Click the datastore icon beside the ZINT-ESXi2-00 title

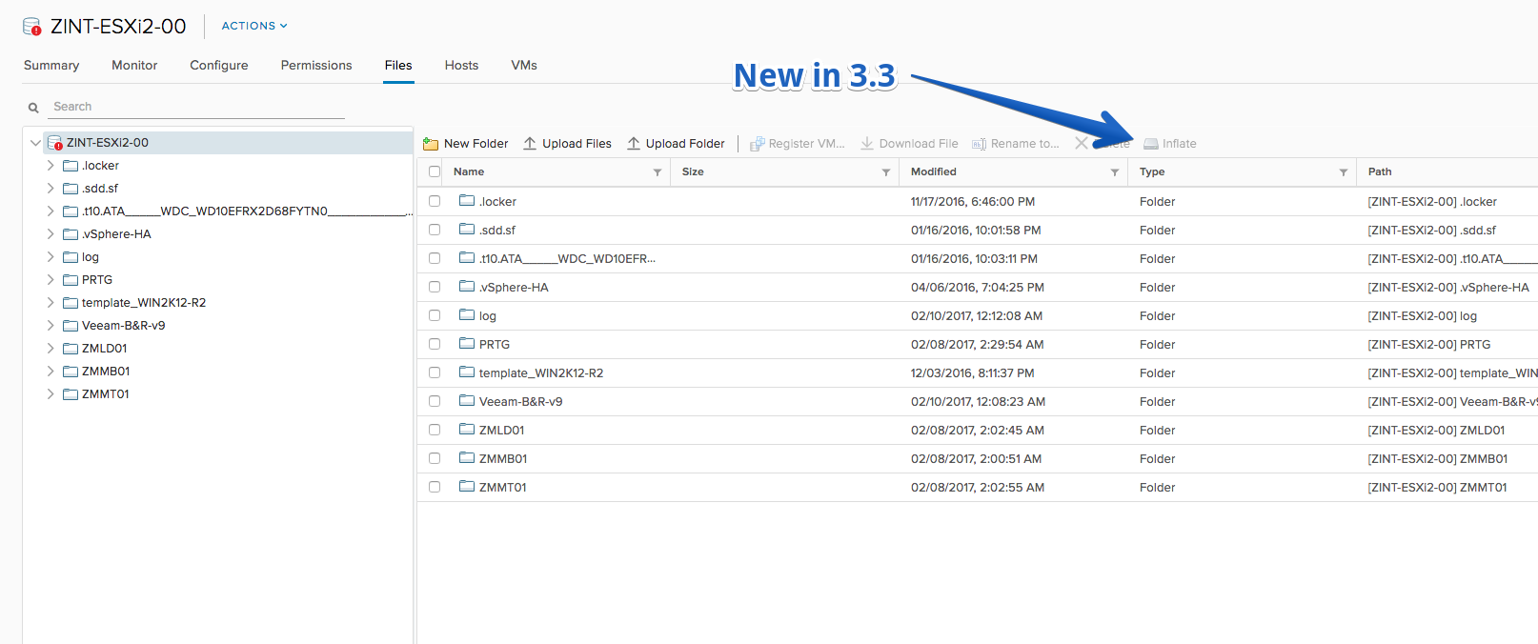(32, 27)
